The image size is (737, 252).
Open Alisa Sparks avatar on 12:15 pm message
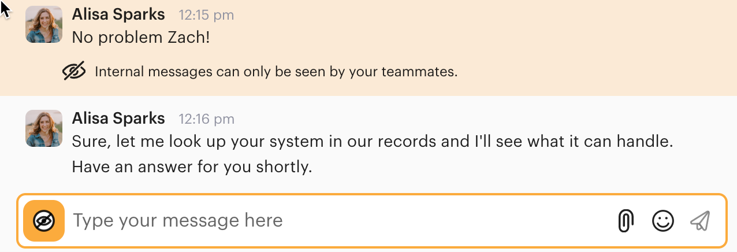click(44, 24)
